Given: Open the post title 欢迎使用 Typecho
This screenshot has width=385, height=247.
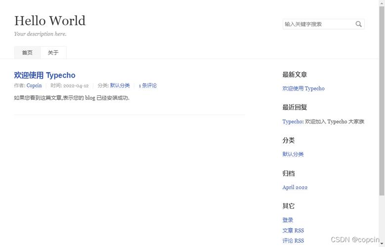Looking at the screenshot, I should tap(44, 75).
